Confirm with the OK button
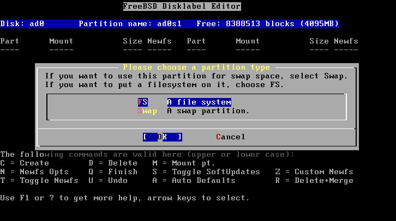Screen dimensions: 396x221 [x=163, y=137]
